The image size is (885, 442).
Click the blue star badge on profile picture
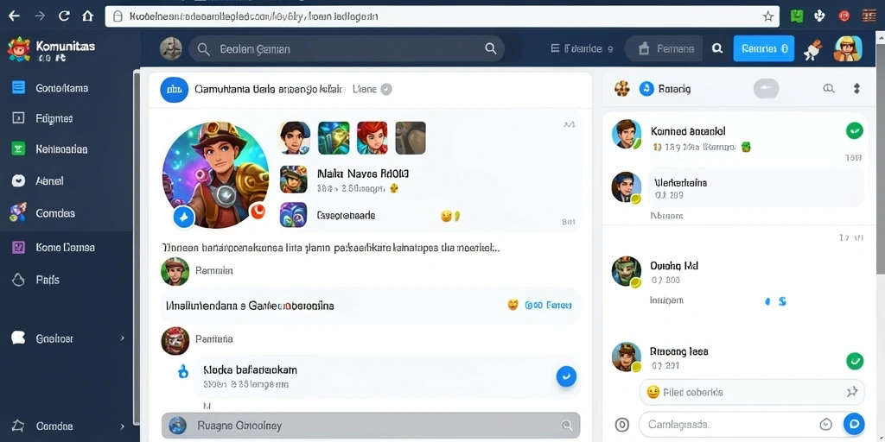point(183,217)
